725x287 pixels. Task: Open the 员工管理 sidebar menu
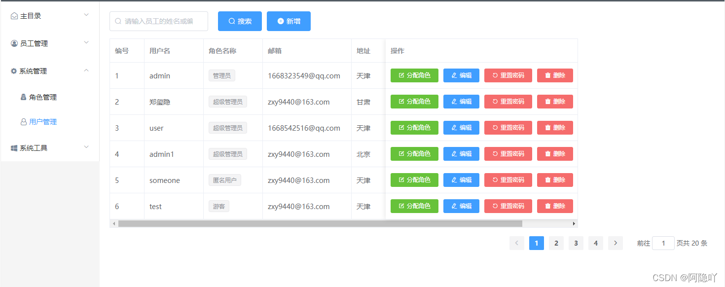50,43
